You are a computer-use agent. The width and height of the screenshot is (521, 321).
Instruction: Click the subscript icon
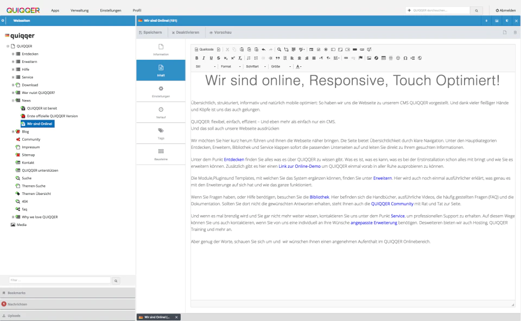(226, 58)
